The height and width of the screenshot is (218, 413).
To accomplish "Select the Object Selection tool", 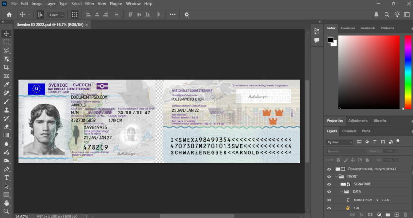I will 6,59.
